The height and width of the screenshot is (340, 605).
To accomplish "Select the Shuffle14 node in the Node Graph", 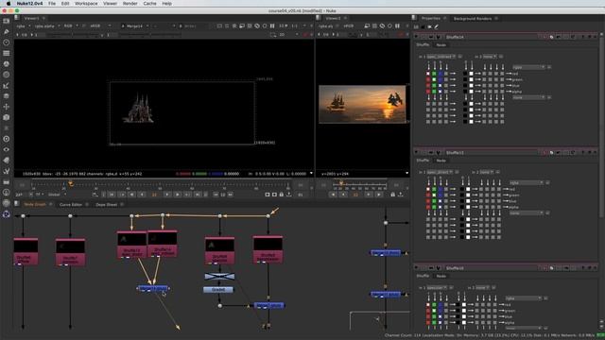I will tap(163, 244).
